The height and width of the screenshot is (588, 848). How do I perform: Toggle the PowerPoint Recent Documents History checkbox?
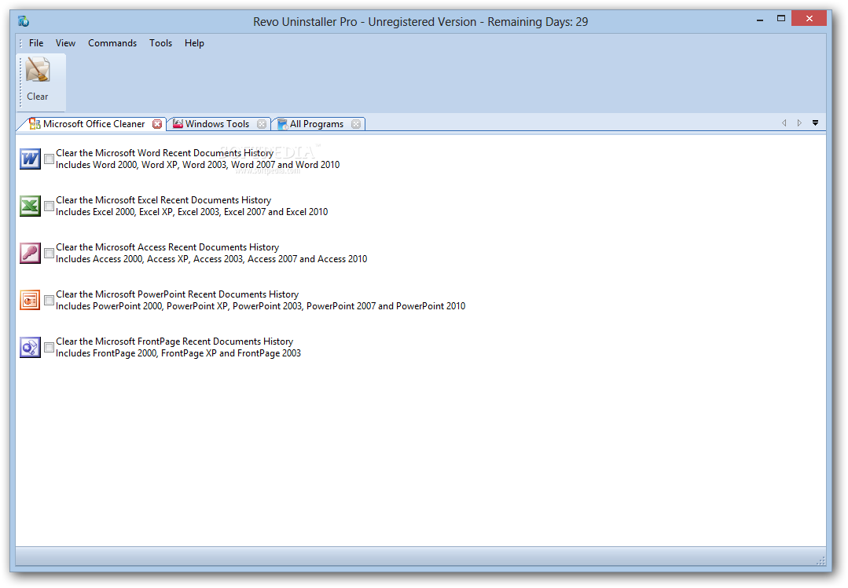point(49,300)
